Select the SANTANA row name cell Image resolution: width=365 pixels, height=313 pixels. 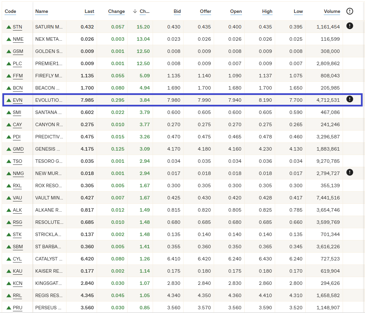pyautogui.click(x=49, y=112)
